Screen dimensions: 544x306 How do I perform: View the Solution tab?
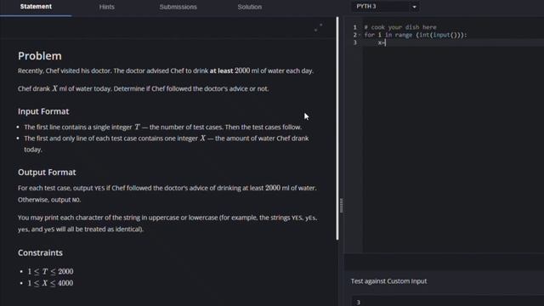(x=249, y=7)
